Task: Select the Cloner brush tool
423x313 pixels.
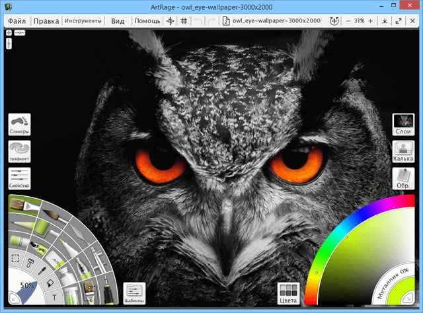Action: pyautogui.click(x=89, y=291)
